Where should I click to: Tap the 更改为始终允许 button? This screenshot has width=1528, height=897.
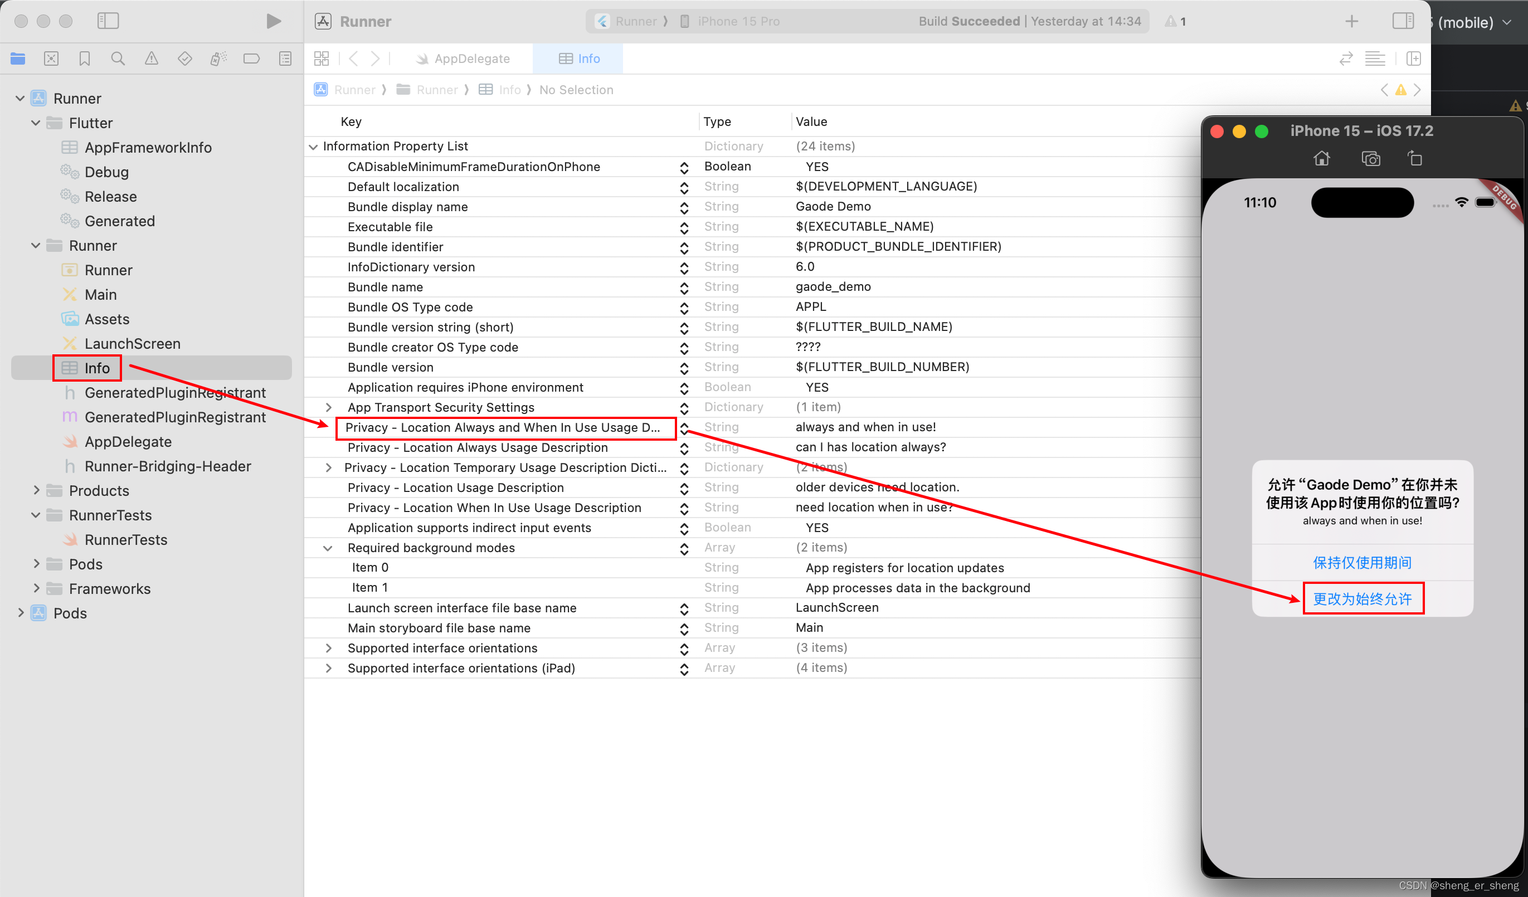click(x=1362, y=599)
